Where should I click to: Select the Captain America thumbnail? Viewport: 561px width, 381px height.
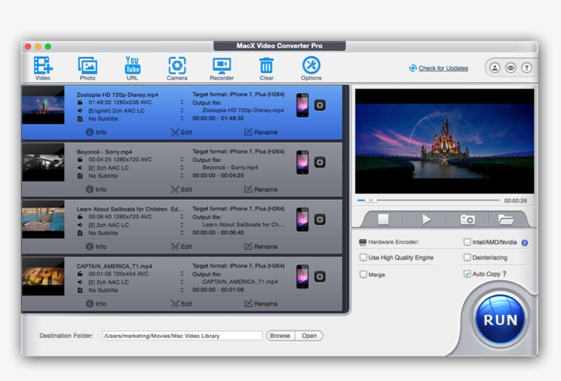point(43,276)
